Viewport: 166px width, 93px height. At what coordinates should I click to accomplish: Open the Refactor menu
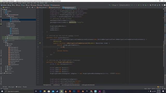click(24, 3)
